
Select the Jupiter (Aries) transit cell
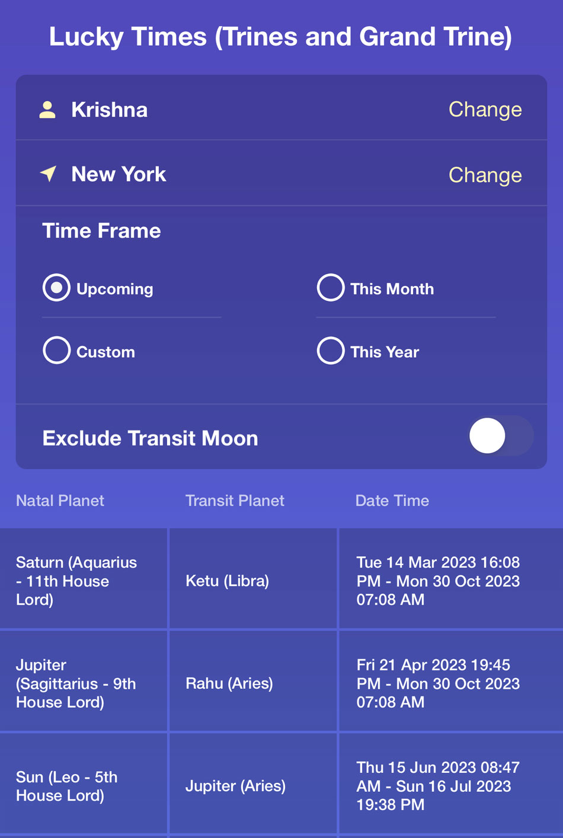coord(235,786)
